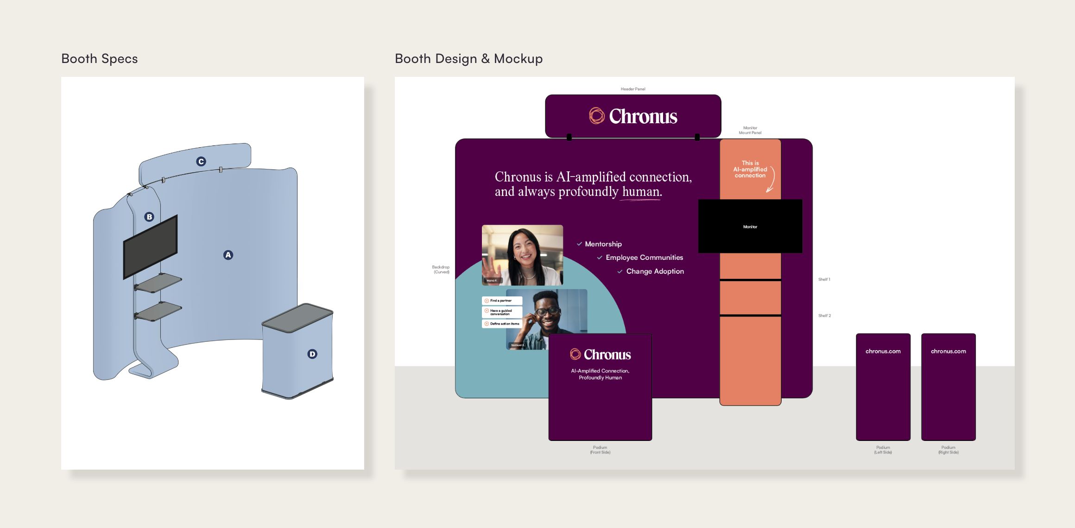Click the icon in the Find a partner card
Screen dimensions: 1075x528
click(487, 301)
